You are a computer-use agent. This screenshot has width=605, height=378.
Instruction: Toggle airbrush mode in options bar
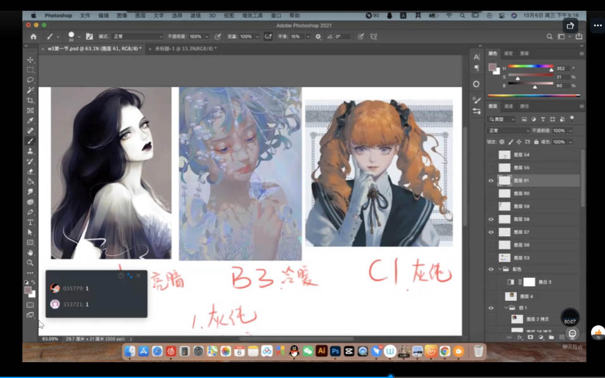tap(268, 37)
